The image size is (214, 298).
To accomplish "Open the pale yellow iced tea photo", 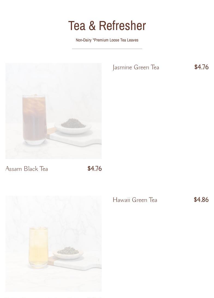I will coord(53,244).
